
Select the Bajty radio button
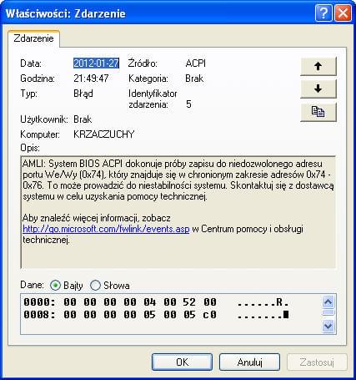click(55, 286)
